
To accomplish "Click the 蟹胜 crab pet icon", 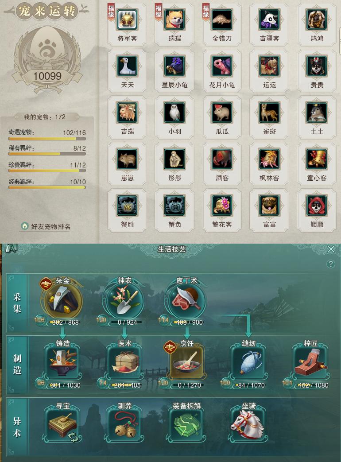I will [x=127, y=206].
